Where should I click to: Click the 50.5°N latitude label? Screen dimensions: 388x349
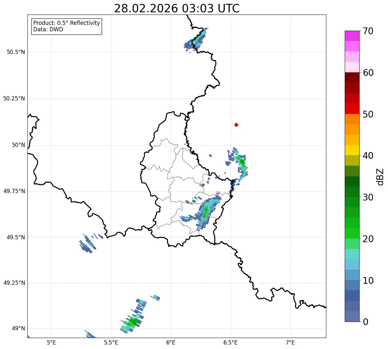(15, 52)
